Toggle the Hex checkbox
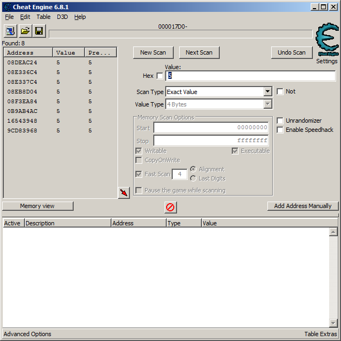 [x=160, y=76]
